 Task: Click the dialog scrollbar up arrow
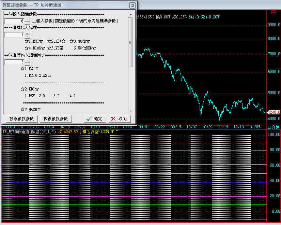coord(131,14)
